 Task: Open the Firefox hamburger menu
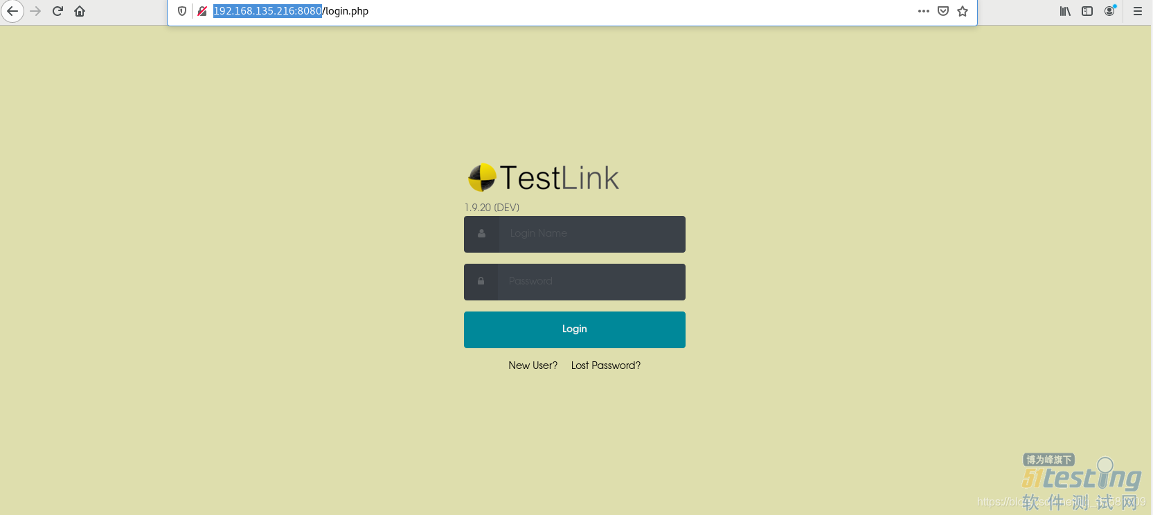coord(1138,11)
